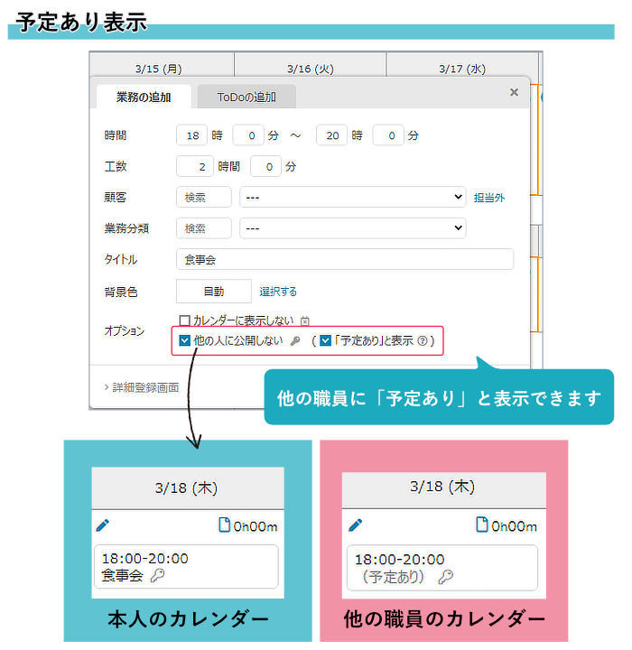Viewport: 632px width, 650px height.
Task: Close the 業務の追加 dialog
Action: click(x=514, y=92)
